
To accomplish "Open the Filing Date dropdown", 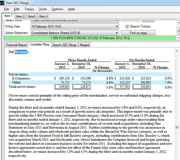I will coord(116,26).
